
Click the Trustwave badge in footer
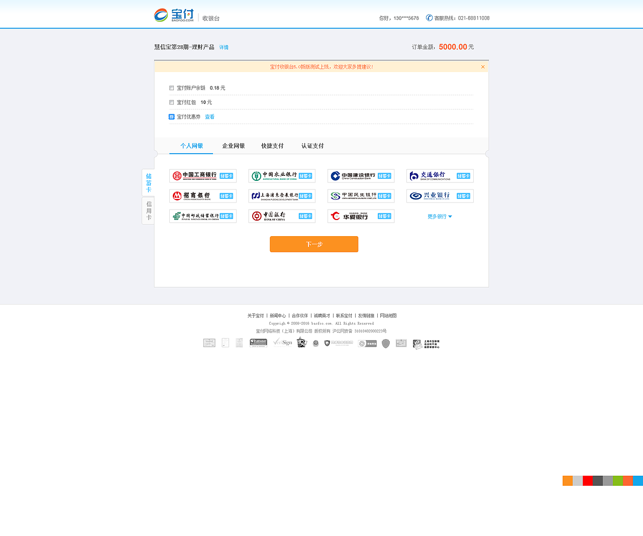(x=259, y=343)
